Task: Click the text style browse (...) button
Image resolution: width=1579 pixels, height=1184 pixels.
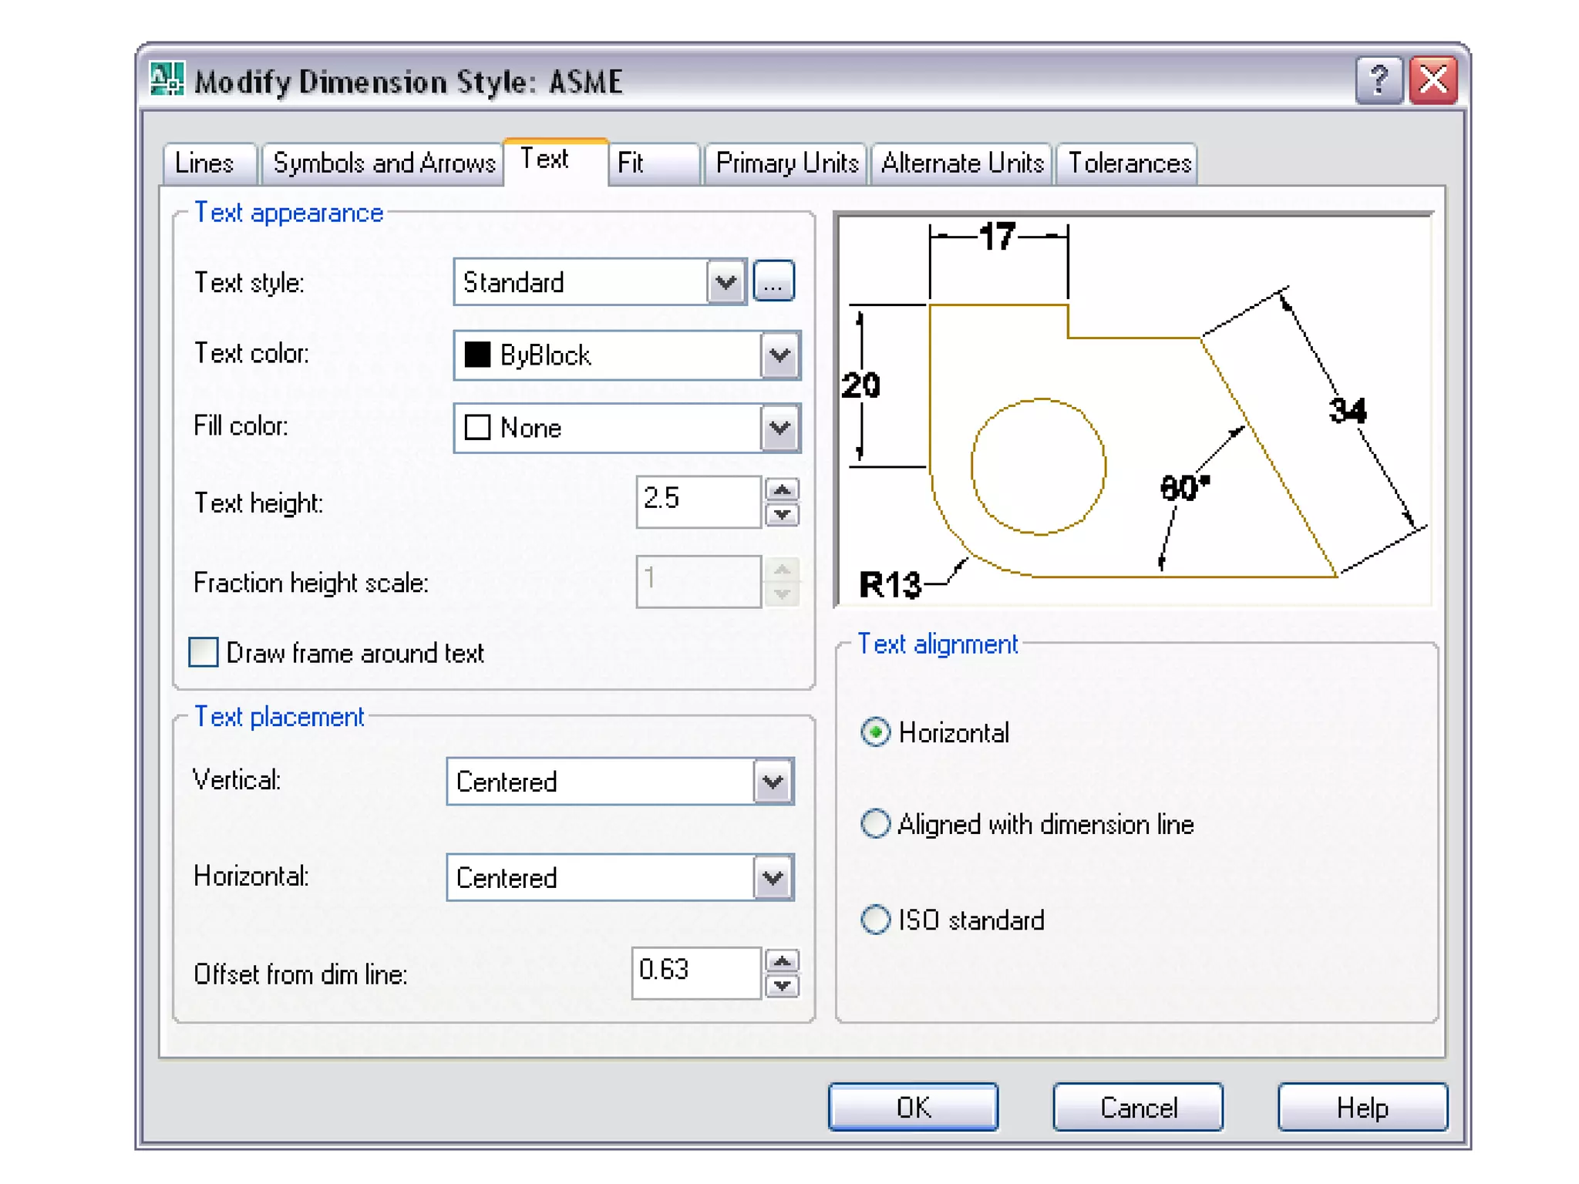Action: [773, 281]
